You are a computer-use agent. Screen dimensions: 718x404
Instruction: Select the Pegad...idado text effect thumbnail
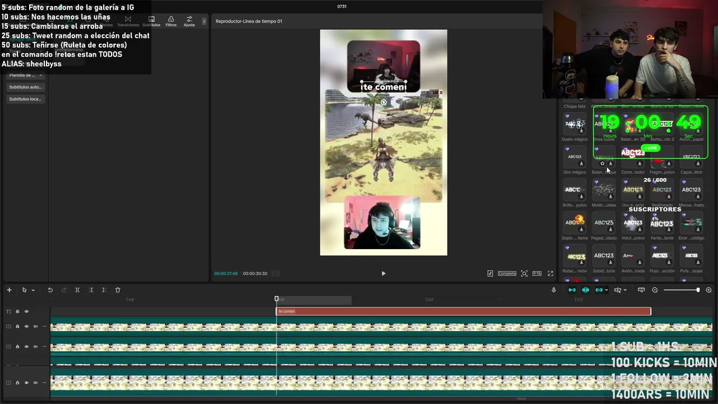[x=604, y=223]
